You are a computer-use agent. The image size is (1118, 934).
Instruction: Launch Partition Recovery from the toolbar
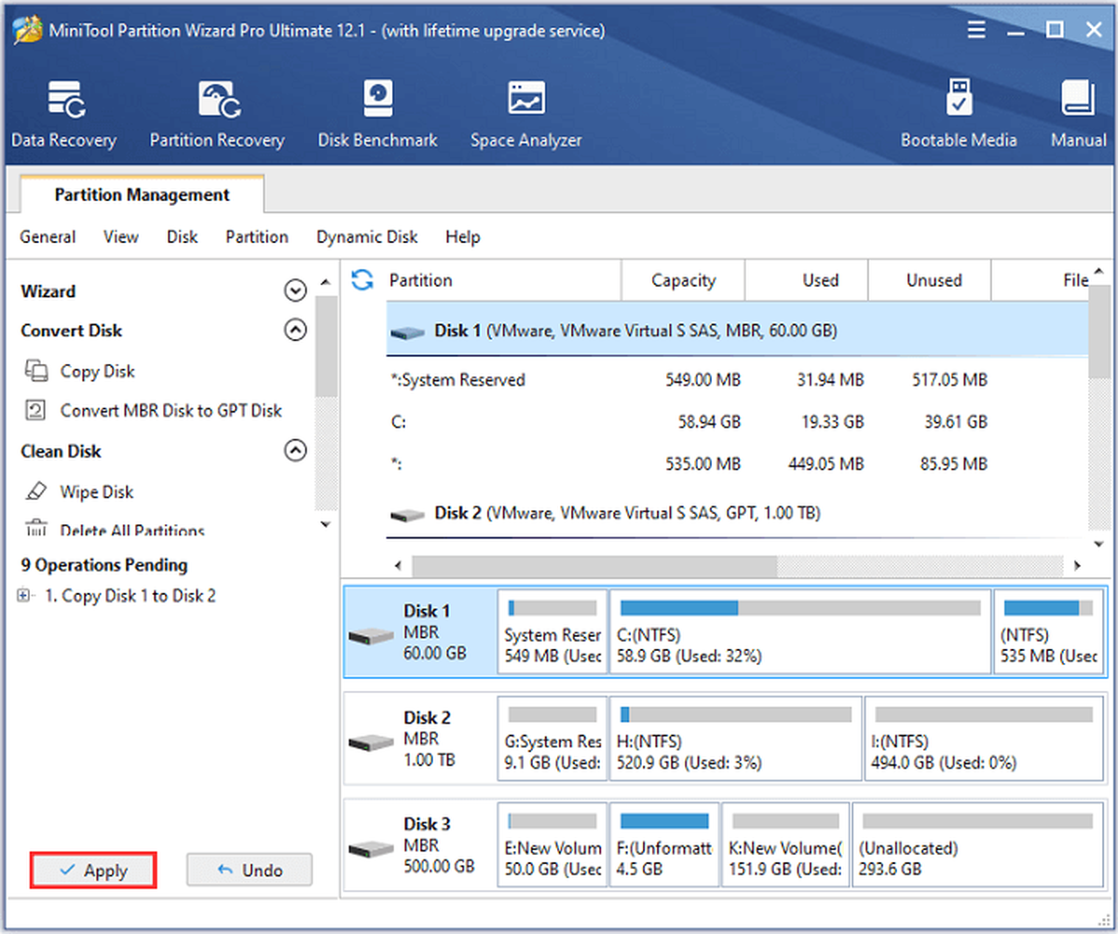click(x=217, y=115)
